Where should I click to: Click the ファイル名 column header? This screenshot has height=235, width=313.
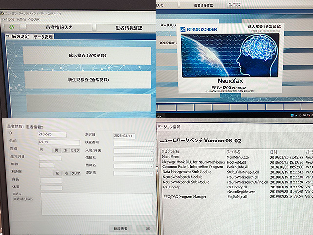(233, 152)
